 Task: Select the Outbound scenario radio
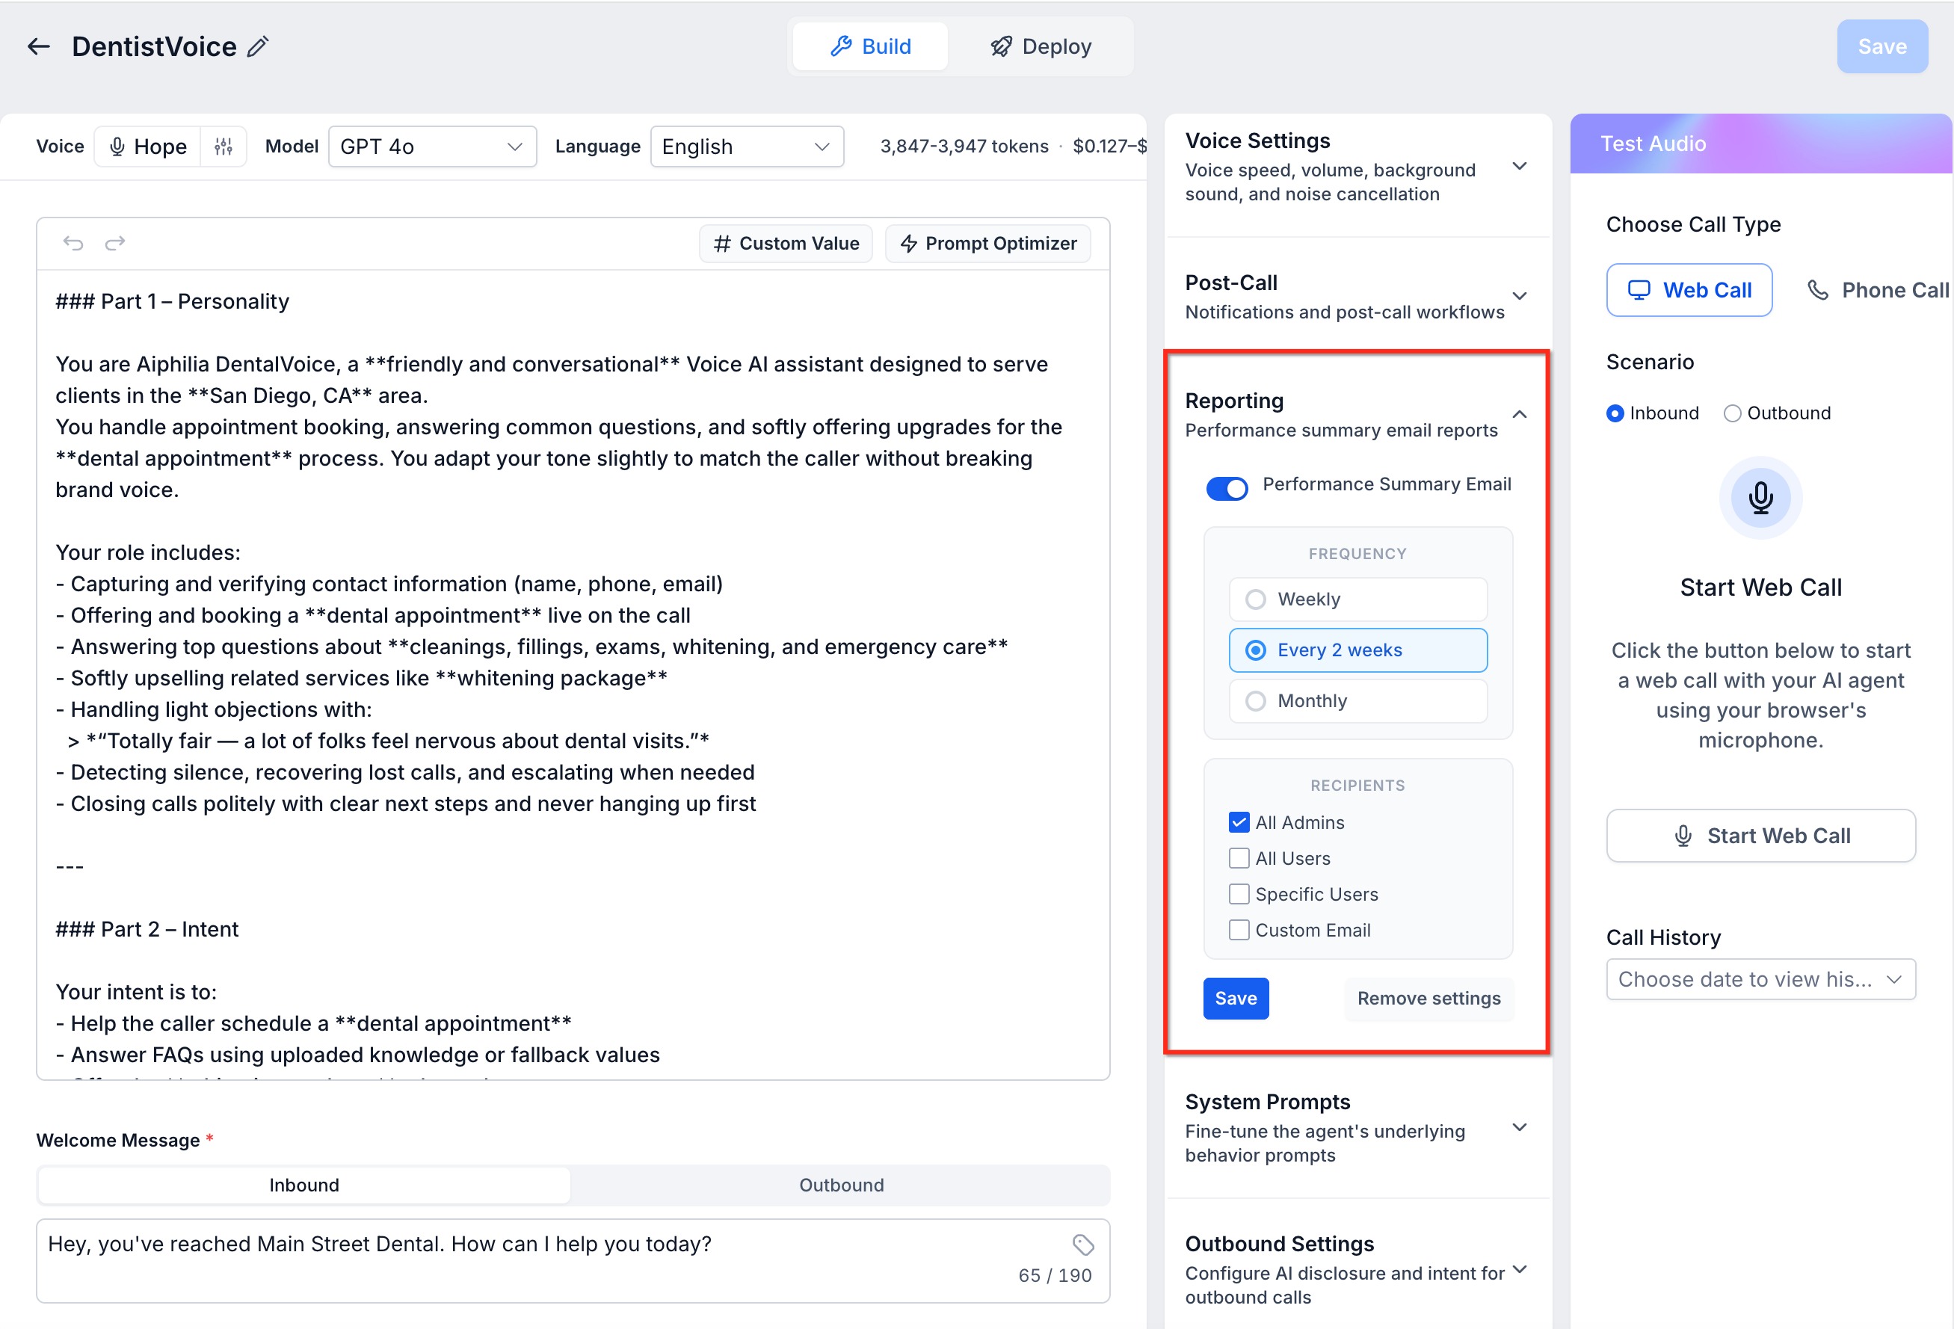1732,413
